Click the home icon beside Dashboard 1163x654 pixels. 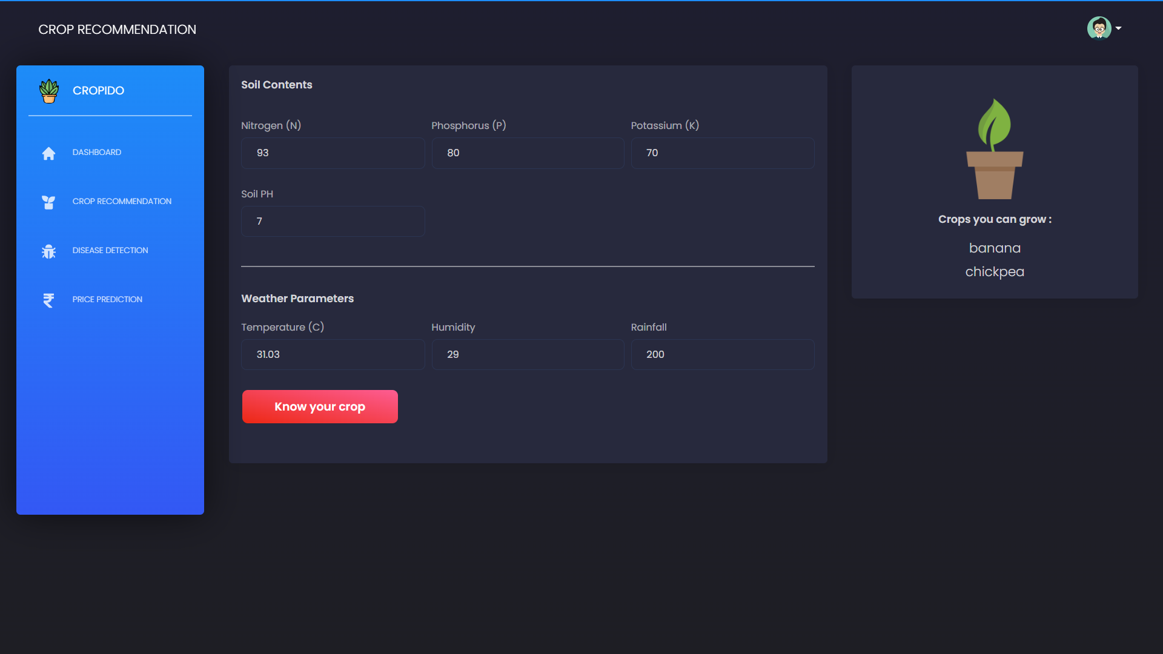[48, 153]
